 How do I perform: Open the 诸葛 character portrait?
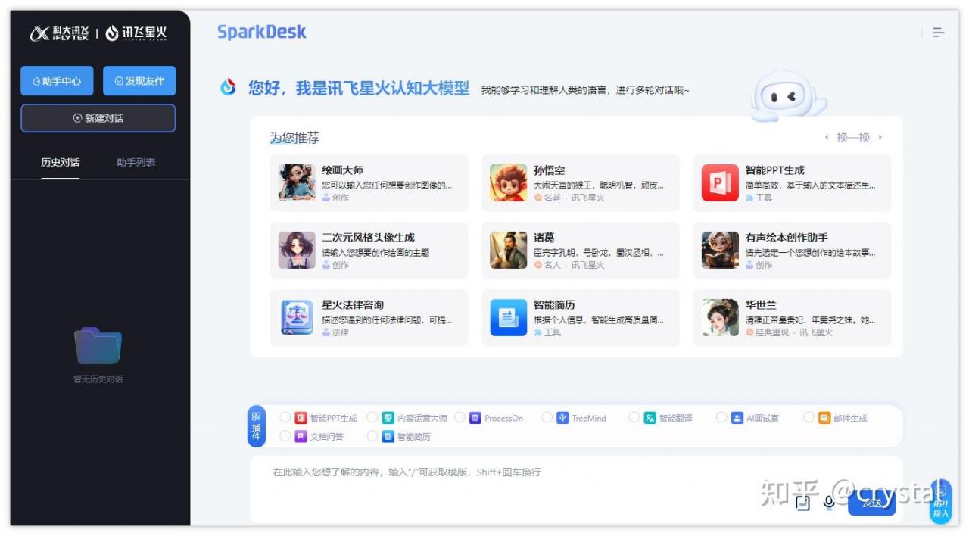[509, 250]
